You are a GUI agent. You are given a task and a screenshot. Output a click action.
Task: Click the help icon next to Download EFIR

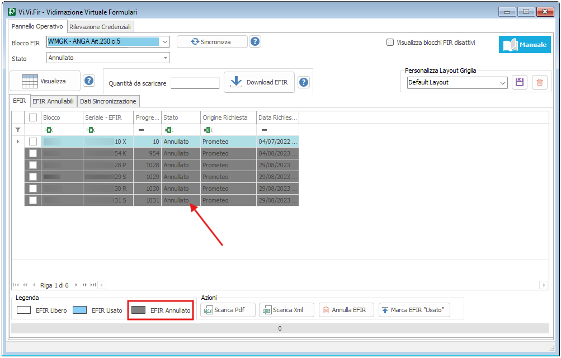point(304,82)
